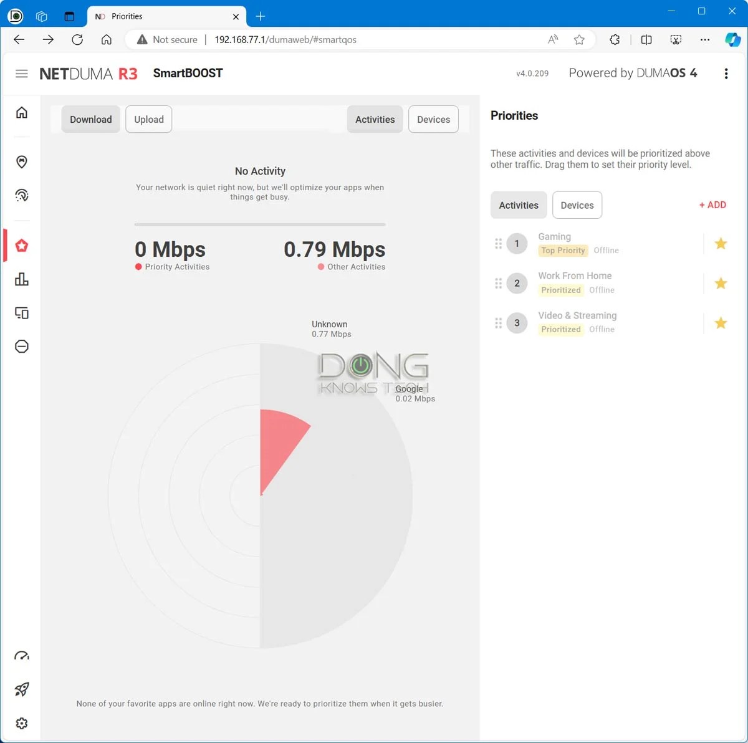Open the Geo-Filter map pin sidebar icon
748x743 pixels.
tap(22, 162)
